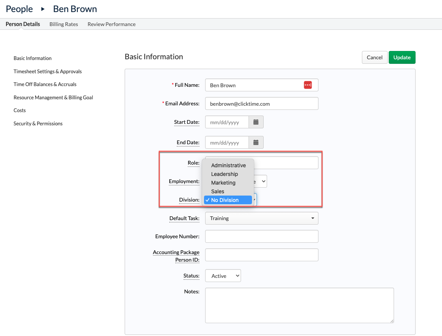
Task: Open Security & Permissions section
Action: [38, 124]
